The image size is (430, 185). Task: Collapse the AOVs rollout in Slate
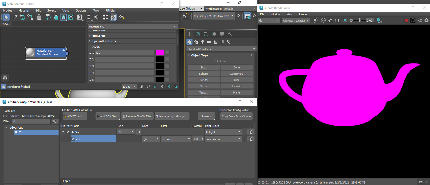90,46
